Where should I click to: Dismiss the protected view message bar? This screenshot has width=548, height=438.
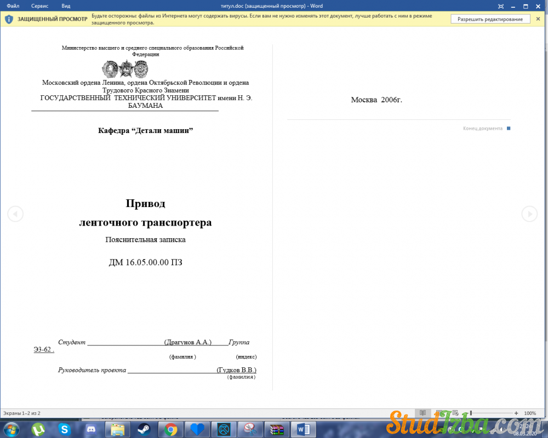[x=538, y=19]
